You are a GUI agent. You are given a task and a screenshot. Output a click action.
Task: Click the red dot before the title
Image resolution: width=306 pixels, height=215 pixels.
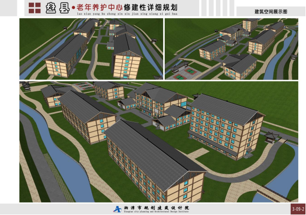point(73,8)
